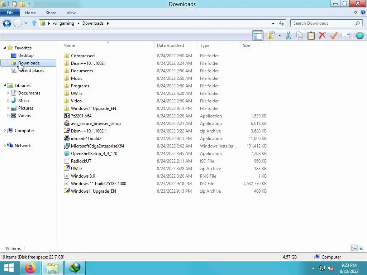The width and height of the screenshot is (367, 275).
Task: Collapse the Libraries tree section
Action: tap(5, 85)
